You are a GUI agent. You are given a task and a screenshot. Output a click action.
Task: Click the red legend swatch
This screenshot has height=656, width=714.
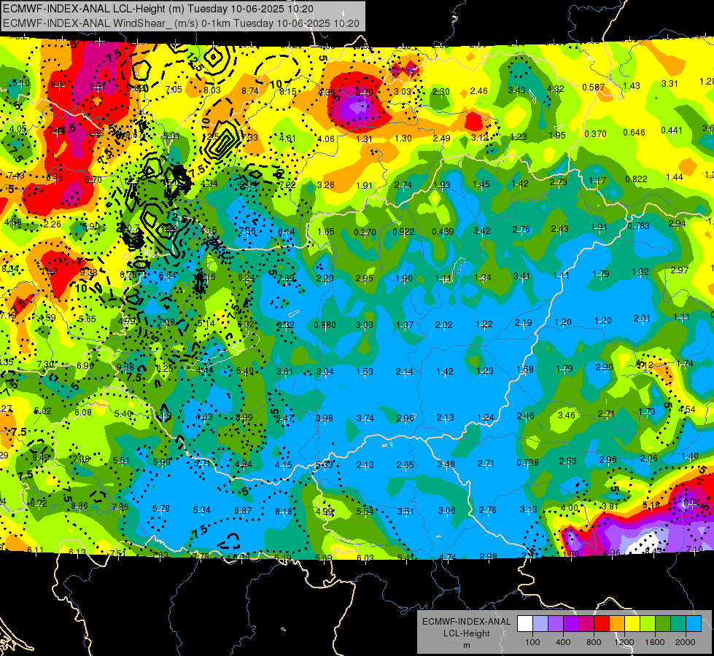(x=602, y=624)
